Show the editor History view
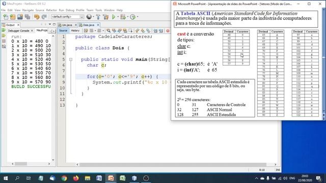 (x=75, y=30)
